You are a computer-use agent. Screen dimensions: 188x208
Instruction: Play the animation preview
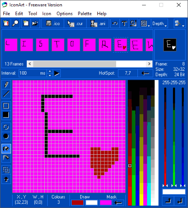(x=56, y=73)
